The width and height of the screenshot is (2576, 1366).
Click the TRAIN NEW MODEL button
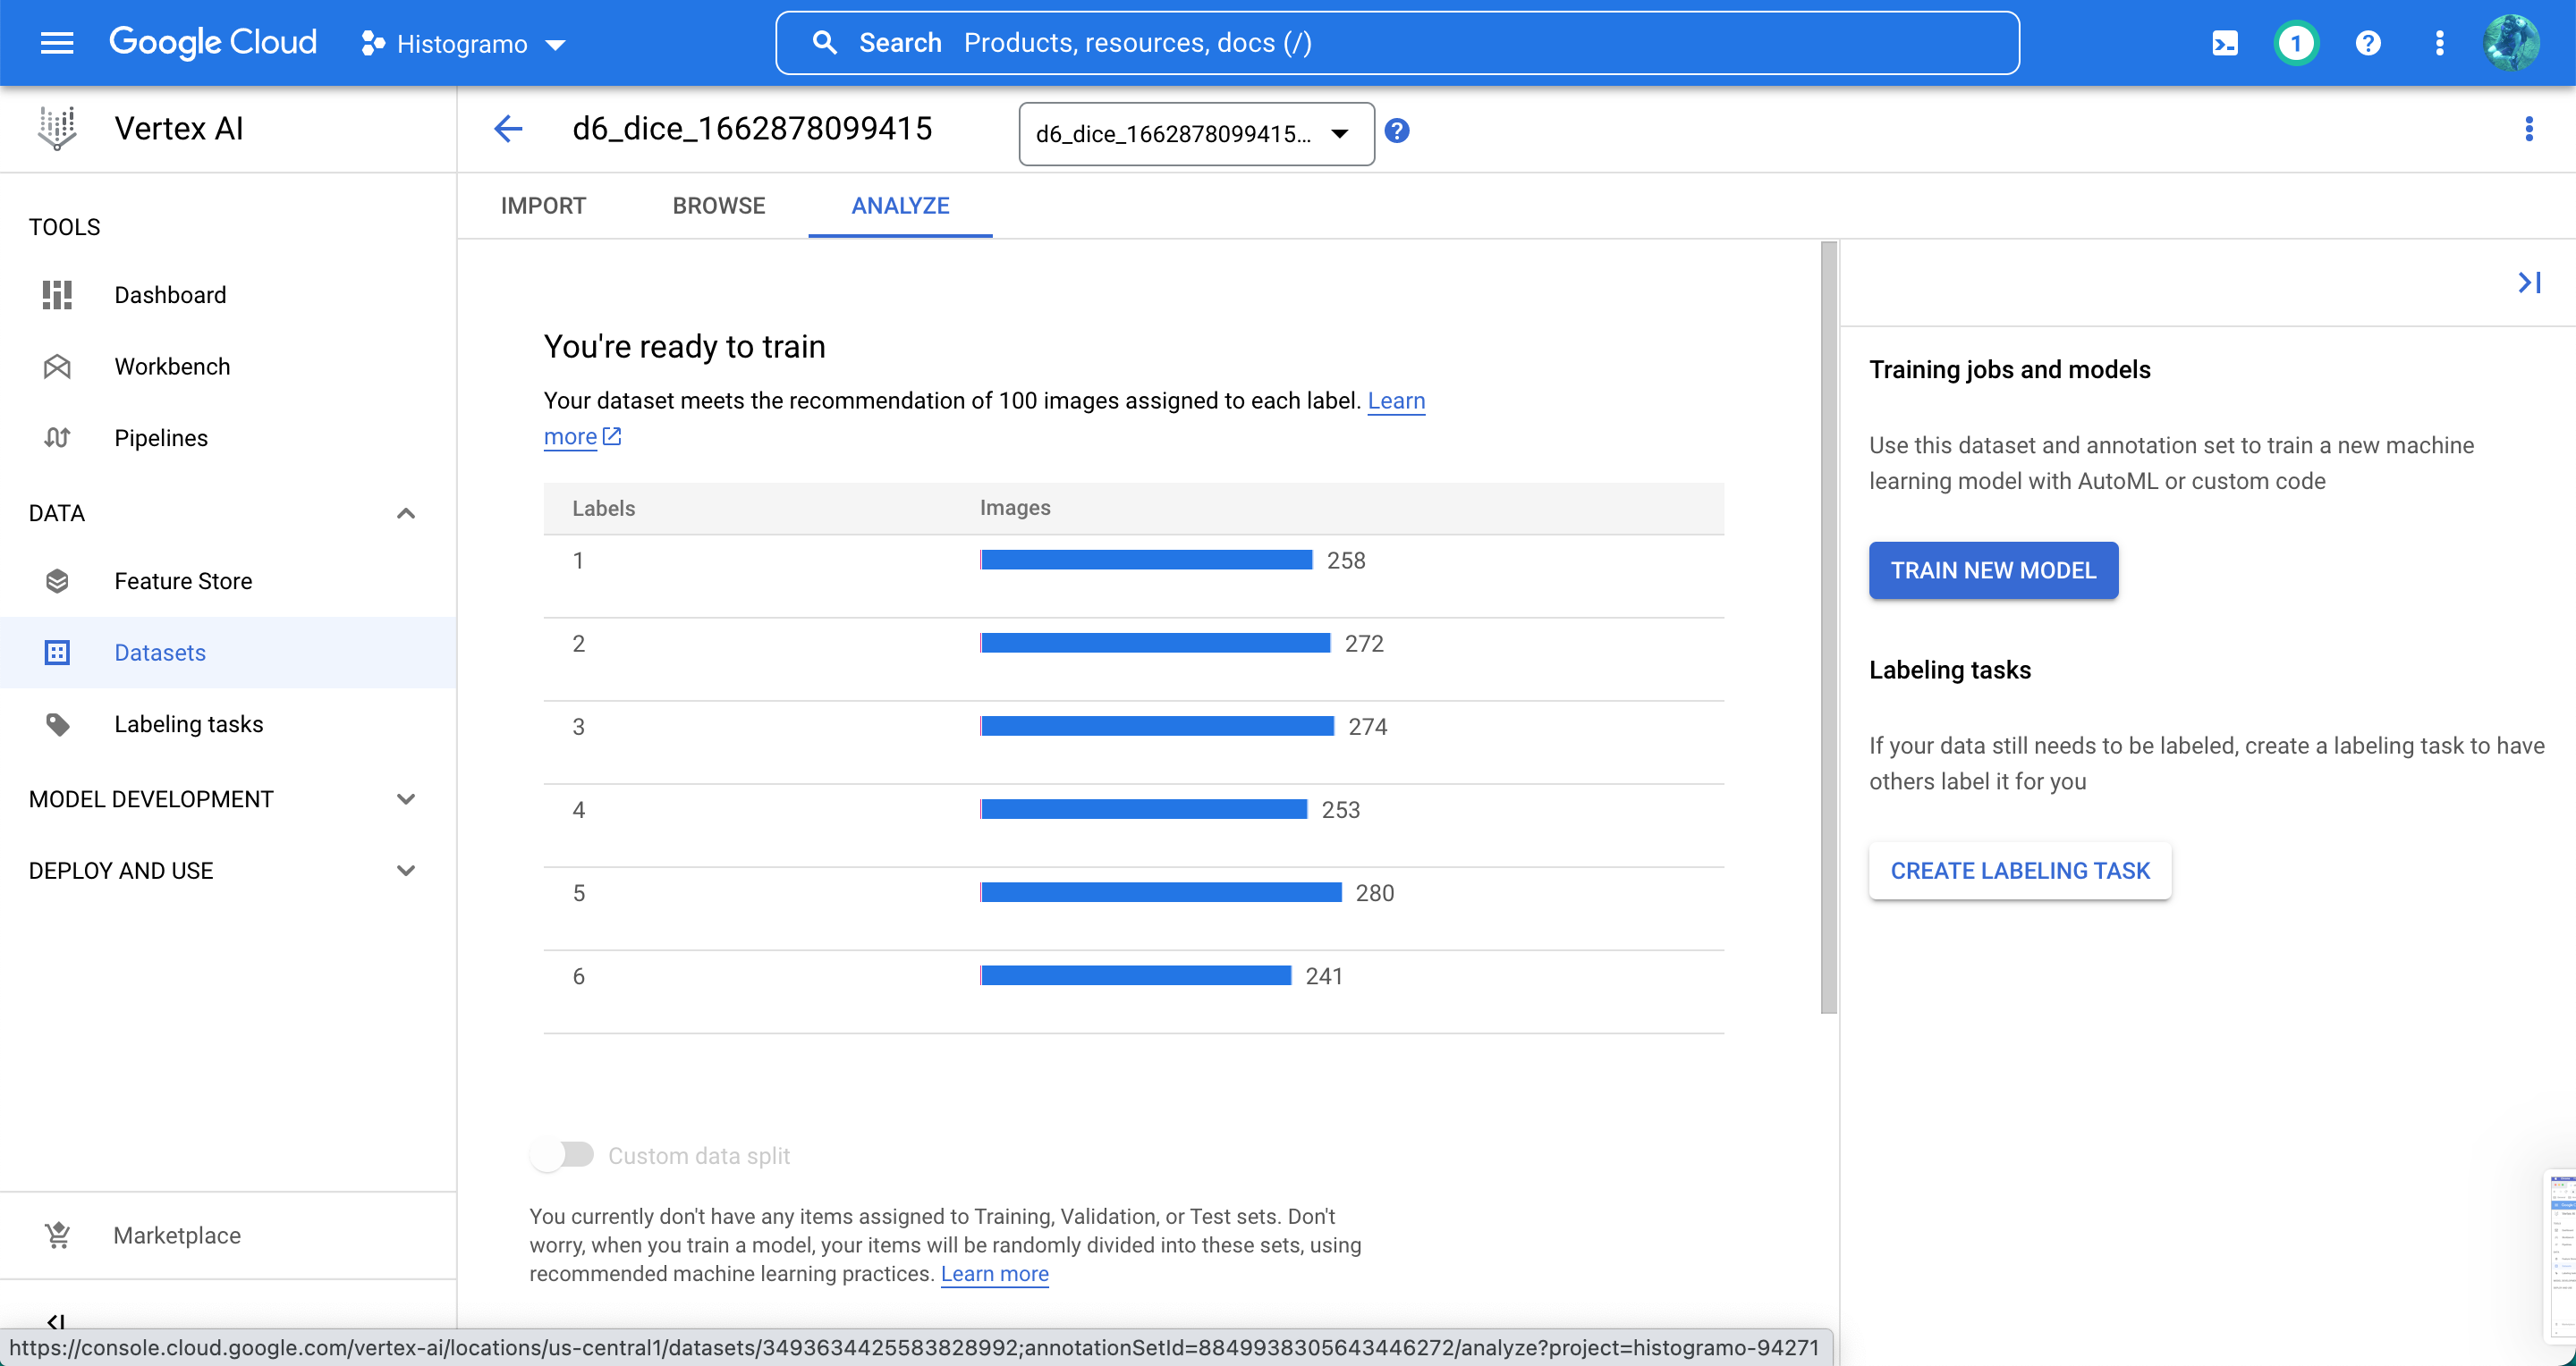[x=1994, y=570]
